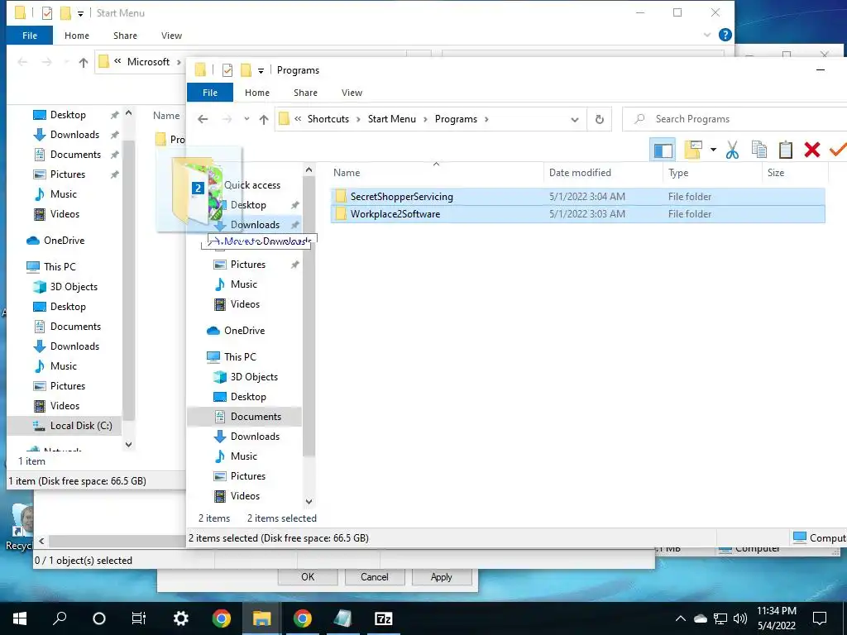This screenshot has width=847, height=635.
Task: Click the Search Programs field
Action: pyautogui.click(x=735, y=119)
